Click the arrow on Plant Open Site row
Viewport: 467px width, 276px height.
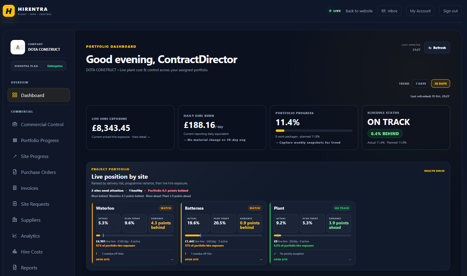(x=350, y=260)
